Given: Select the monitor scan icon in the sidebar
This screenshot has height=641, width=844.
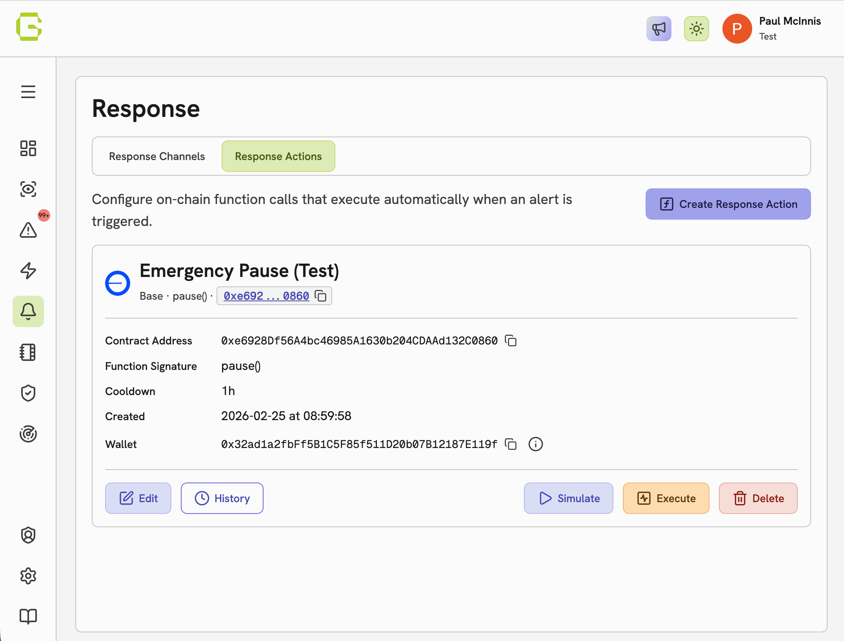Looking at the screenshot, I should [x=28, y=190].
